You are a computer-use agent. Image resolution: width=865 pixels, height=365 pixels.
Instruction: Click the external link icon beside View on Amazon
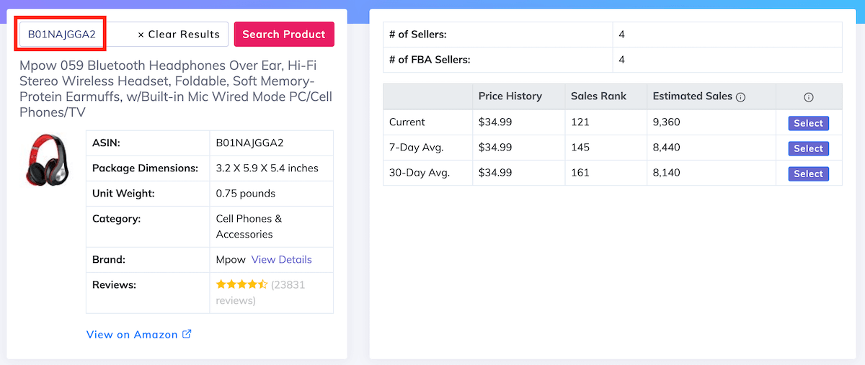pos(187,334)
